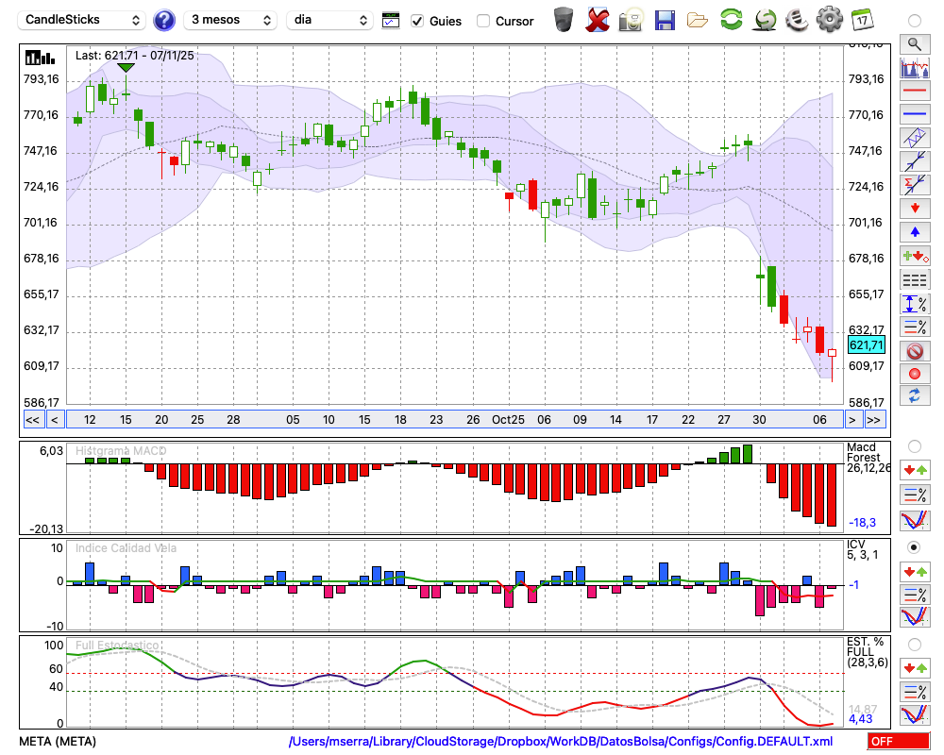The height and width of the screenshot is (755, 944).
Task: Click the red OFF button
Action: point(897,742)
